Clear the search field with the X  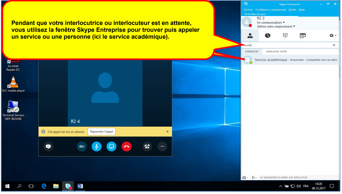point(334,45)
